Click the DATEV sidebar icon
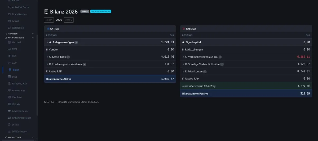 [x=10, y=125]
